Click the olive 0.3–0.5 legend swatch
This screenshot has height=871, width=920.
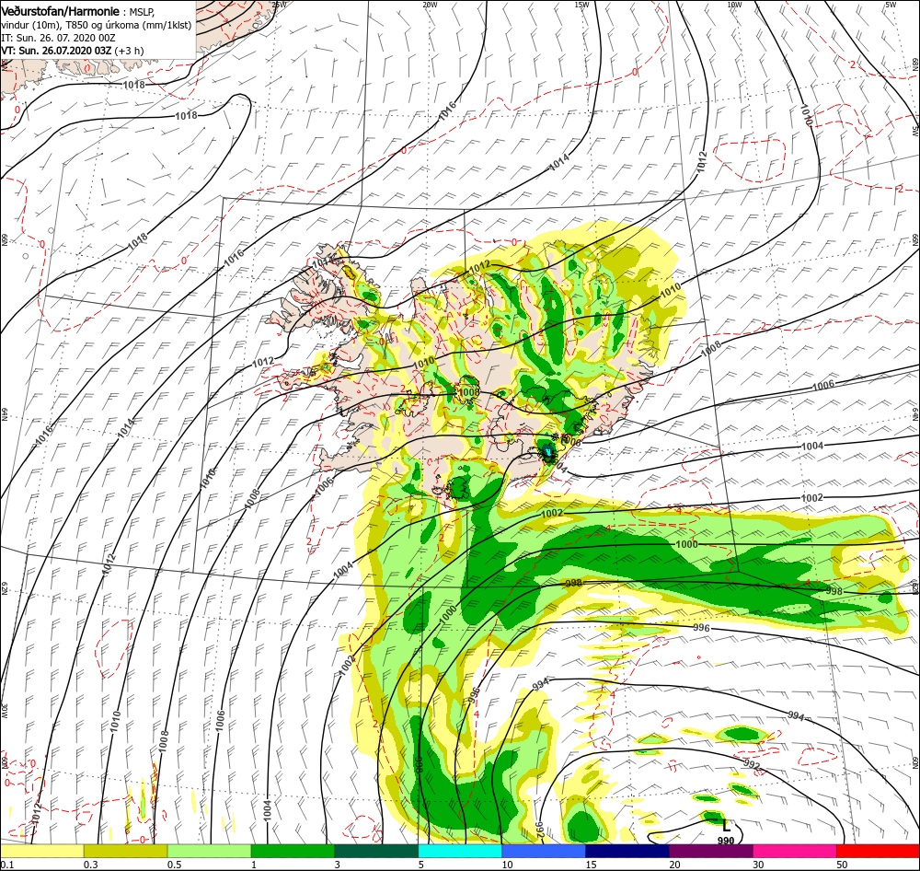click(x=125, y=851)
